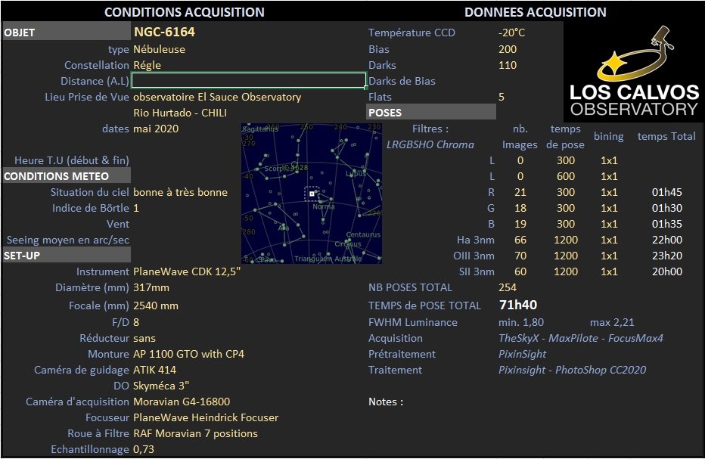
Task: Click the bining column header
Action: coord(609,136)
